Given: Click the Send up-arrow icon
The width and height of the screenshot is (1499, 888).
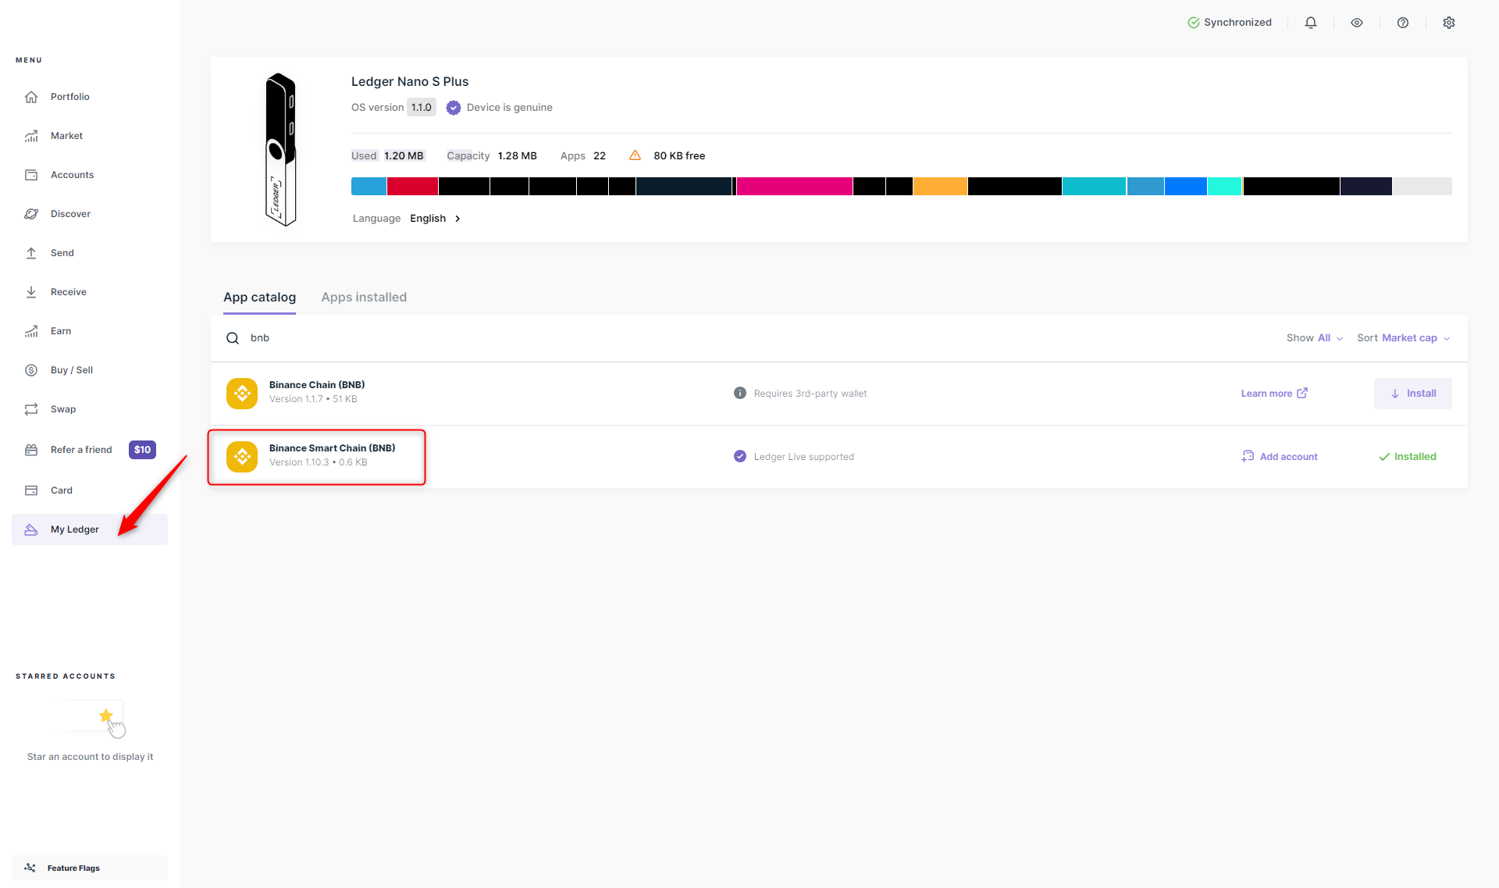Looking at the screenshot, I should (31, 253).
